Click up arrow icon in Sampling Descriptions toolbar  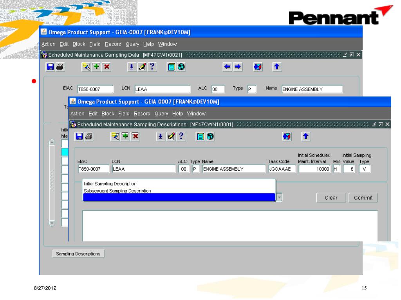click(x=305, y=136)
